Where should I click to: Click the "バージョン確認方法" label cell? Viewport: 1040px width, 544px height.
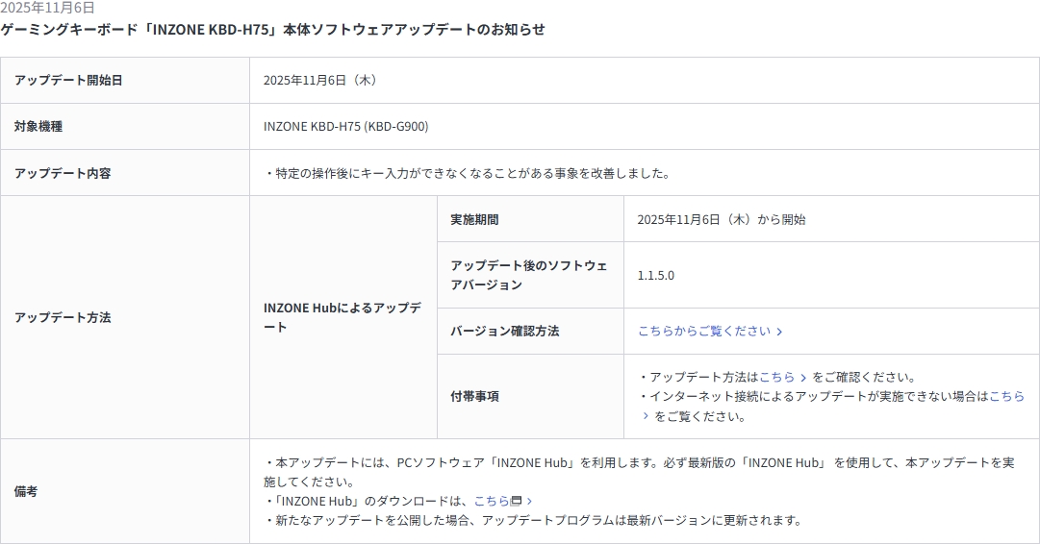tap(504, 331)
